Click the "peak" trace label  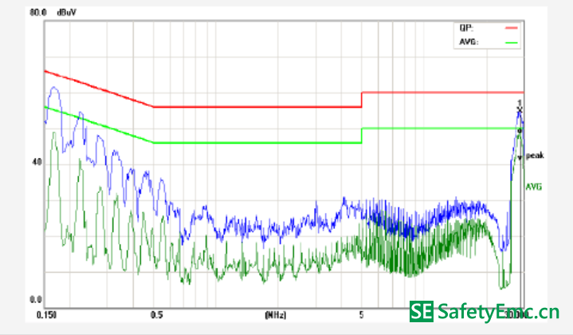(535, 156)
